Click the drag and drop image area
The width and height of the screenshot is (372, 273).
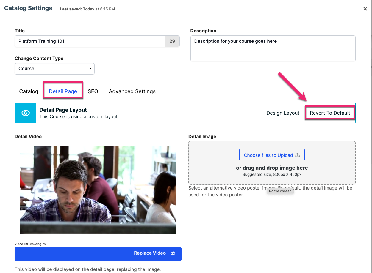click(272, 163)
